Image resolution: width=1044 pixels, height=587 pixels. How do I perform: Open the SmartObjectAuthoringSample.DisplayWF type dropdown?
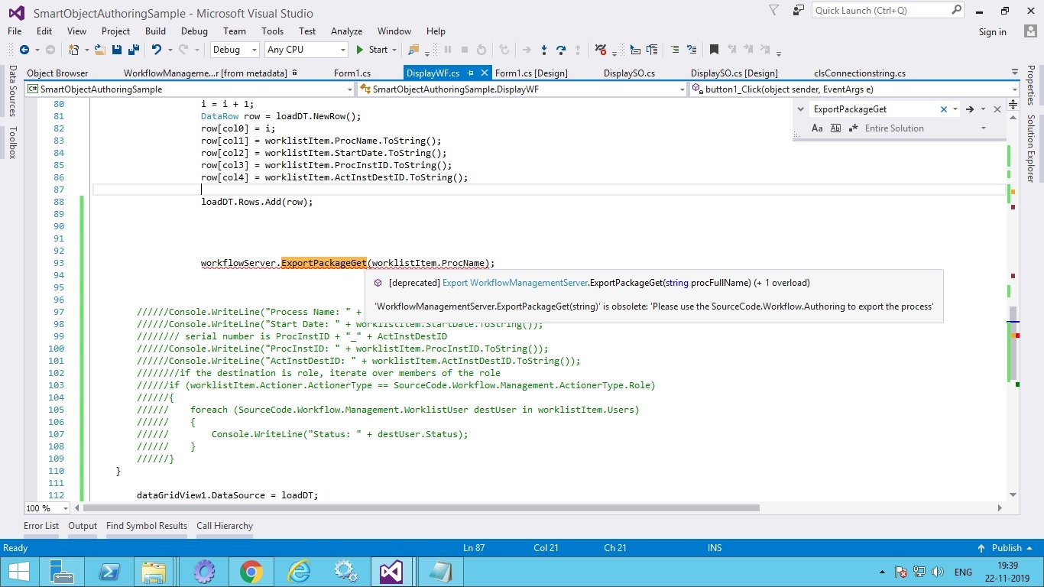point(682,89)
